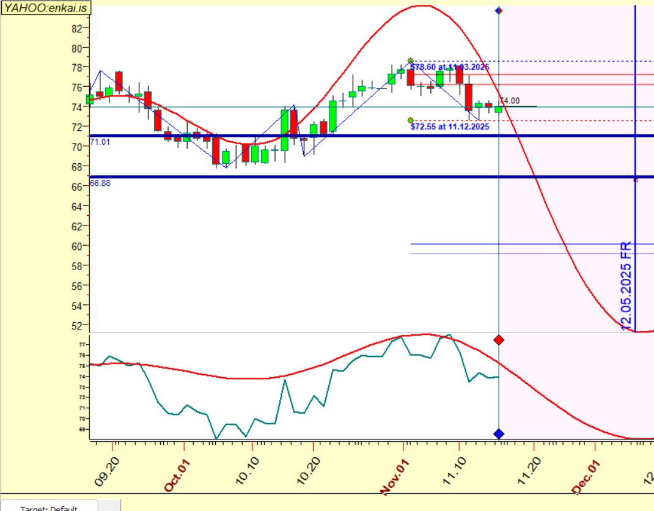Image resolution: width=654 pixels, height=511 pixels.
Task: Click the 82 price axis label
Action: pos(77,28)
